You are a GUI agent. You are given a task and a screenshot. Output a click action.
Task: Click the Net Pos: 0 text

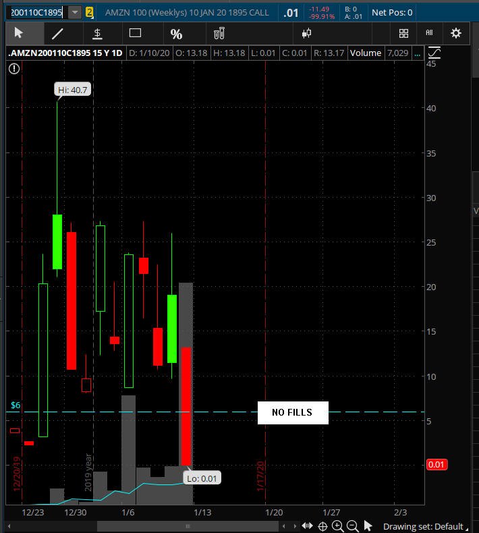click(x=392, y=13)
